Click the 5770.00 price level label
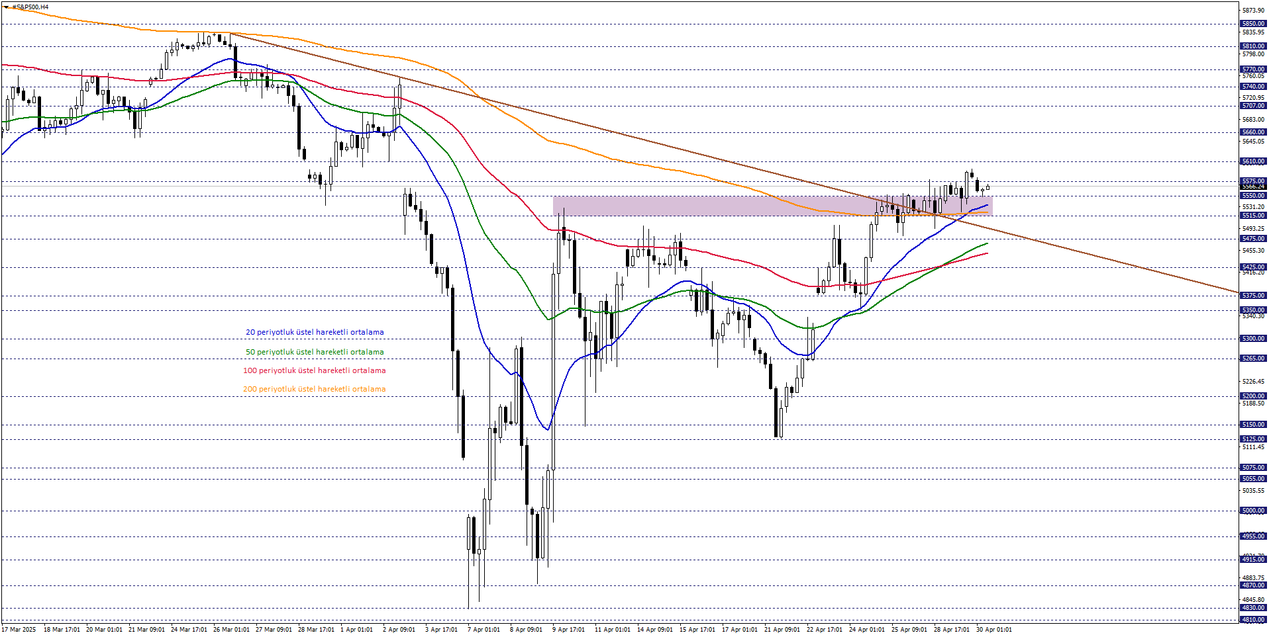1269x637 pixels. (x=1253, y=69)
